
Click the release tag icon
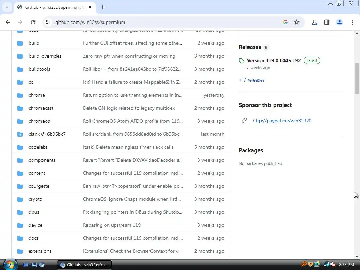pyautogui.click(x=242, y=61)
